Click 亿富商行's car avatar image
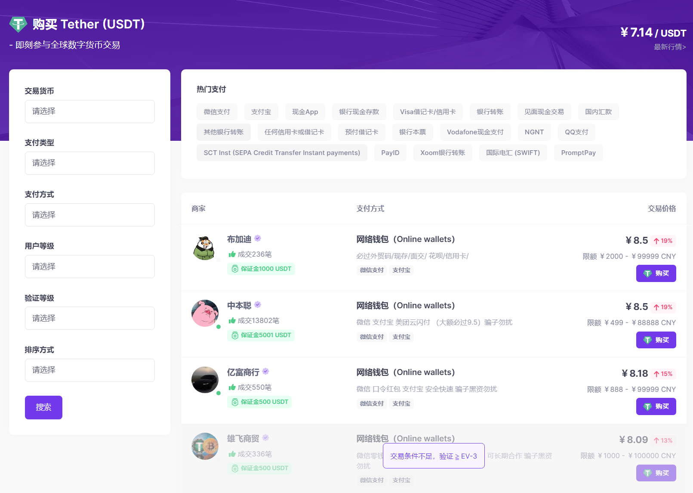Viewport: 693px width, 493px height. coord(205,380)
